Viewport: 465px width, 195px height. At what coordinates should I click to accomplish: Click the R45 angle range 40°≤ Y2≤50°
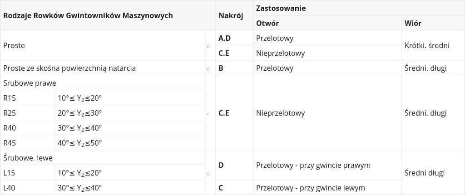[x=80, y=143]
